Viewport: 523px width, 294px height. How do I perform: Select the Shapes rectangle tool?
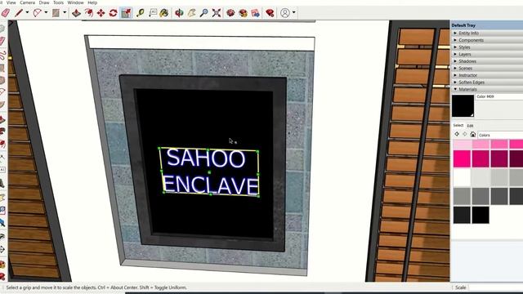pos(56,13)
